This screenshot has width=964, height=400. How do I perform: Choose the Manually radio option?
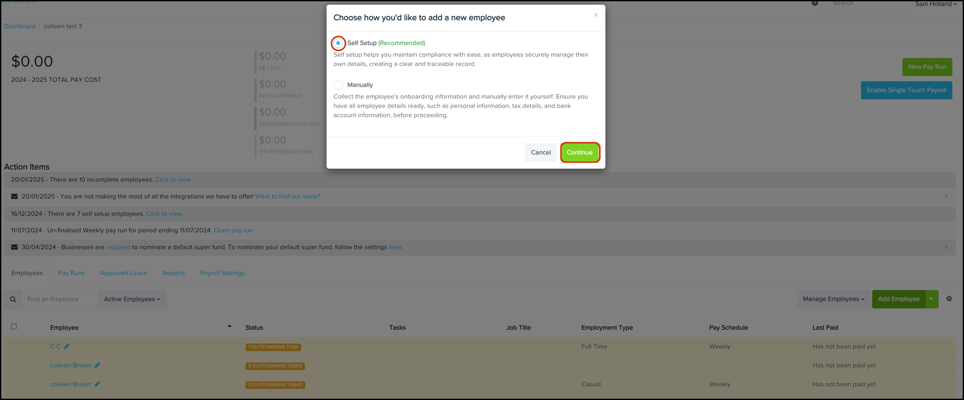338,85
